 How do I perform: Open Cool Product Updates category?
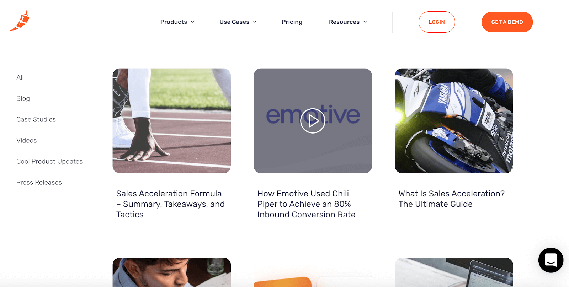49,161
